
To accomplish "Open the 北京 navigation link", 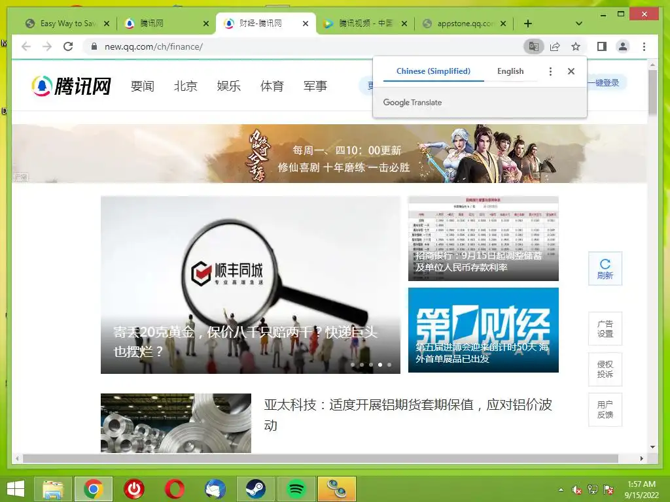I will pyautogui.click(x=185, y=86).
